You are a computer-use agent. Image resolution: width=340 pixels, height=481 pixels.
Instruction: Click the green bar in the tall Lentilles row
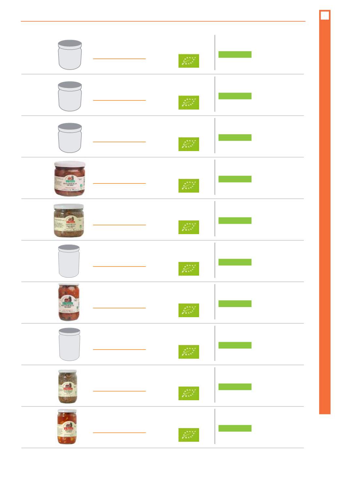[x=235, y=387]
